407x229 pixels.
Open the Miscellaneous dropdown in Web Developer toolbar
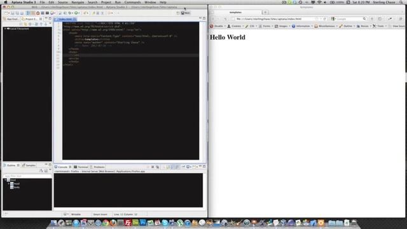[326, 26]
